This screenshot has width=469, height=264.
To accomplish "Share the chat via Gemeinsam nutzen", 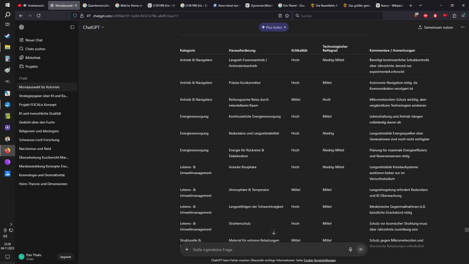I will click(436, 27).
